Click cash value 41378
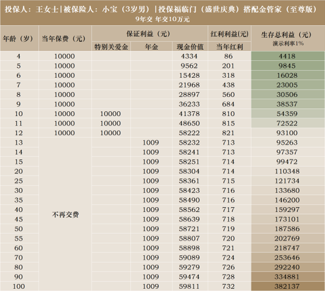Screen dimensions: 325x291 (189, 114)
